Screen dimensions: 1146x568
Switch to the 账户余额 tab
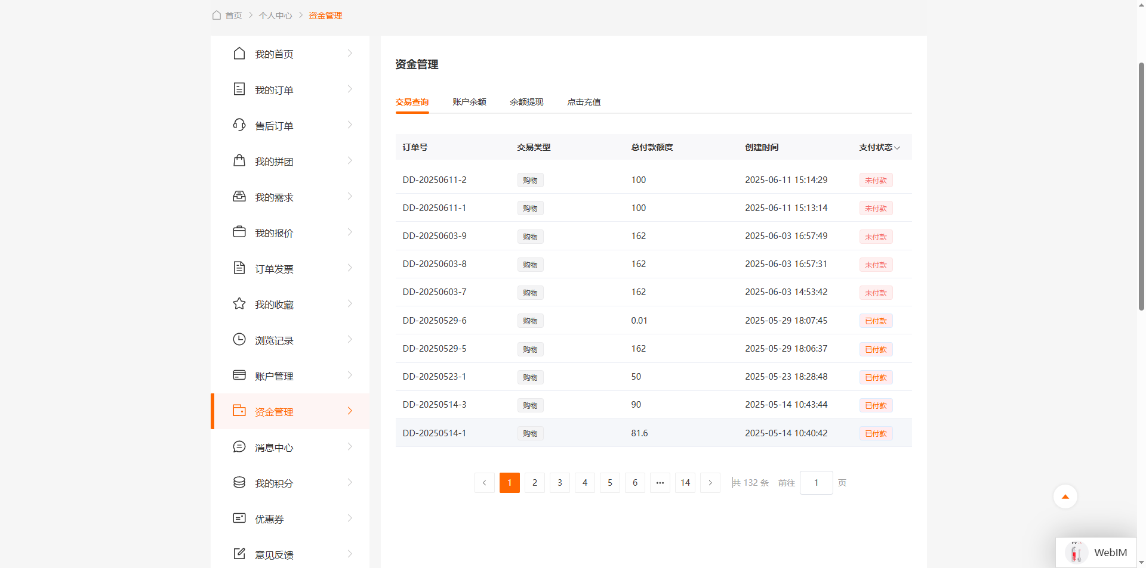[469, 102]
